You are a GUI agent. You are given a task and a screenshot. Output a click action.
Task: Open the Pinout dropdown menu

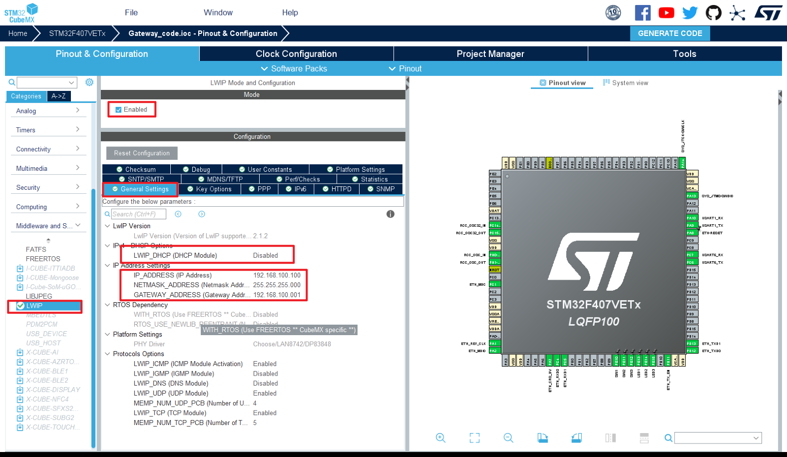(405, 68)
